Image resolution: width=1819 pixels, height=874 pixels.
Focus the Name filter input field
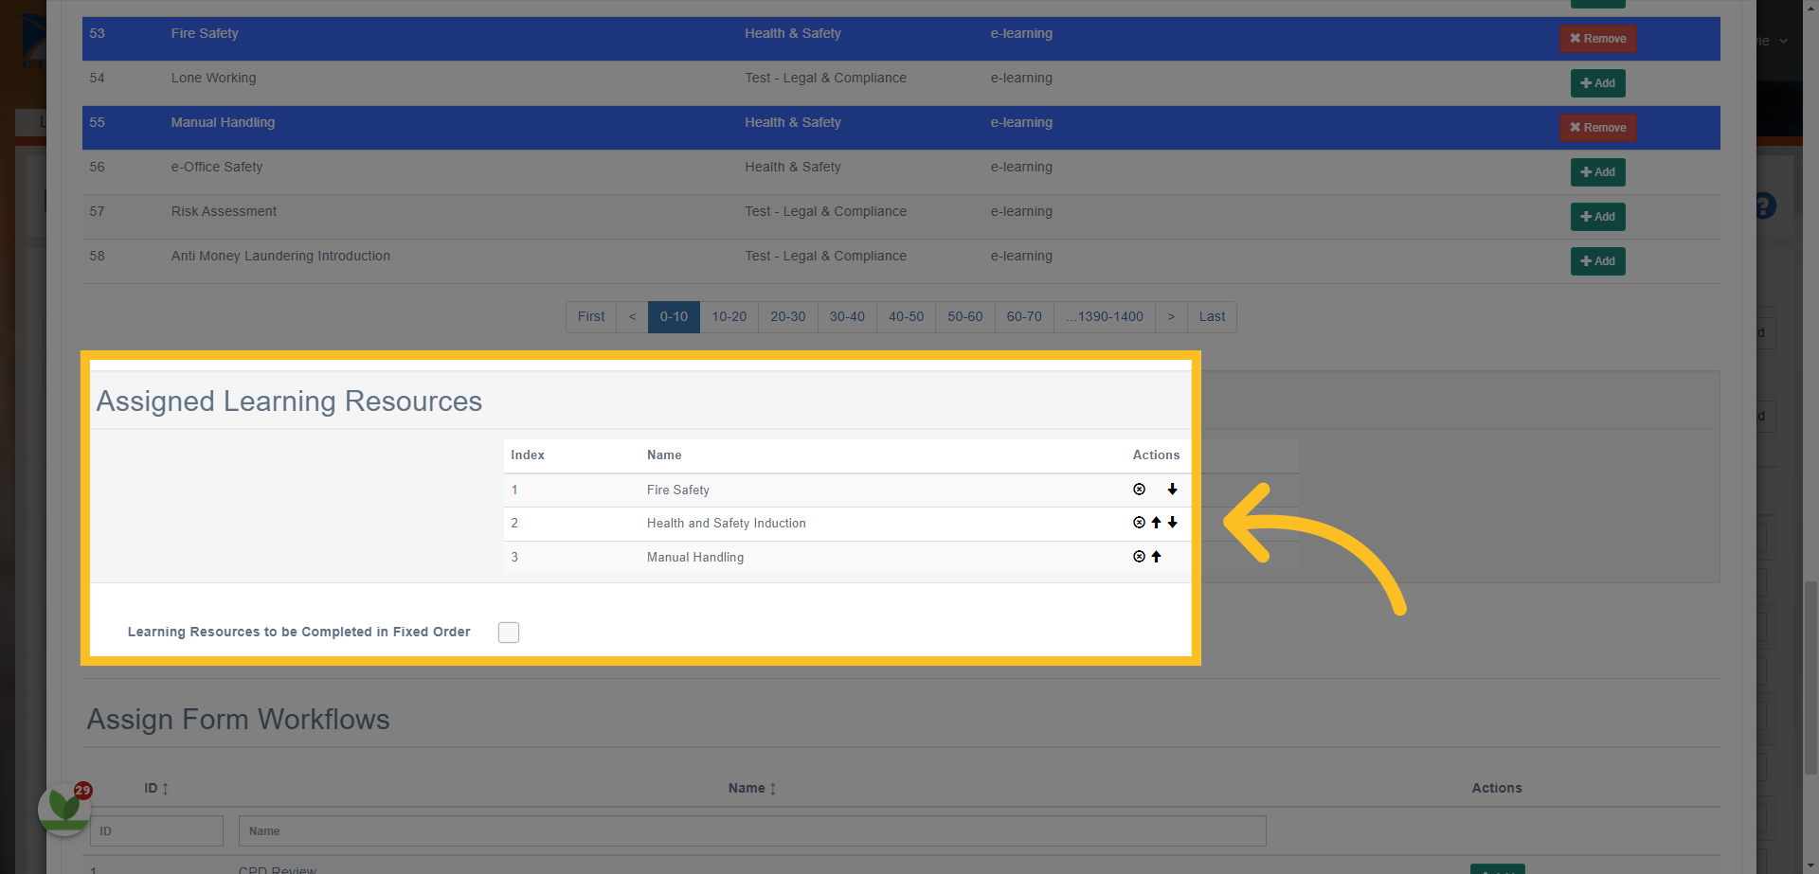pyautogui.click(x=752, y=831)
